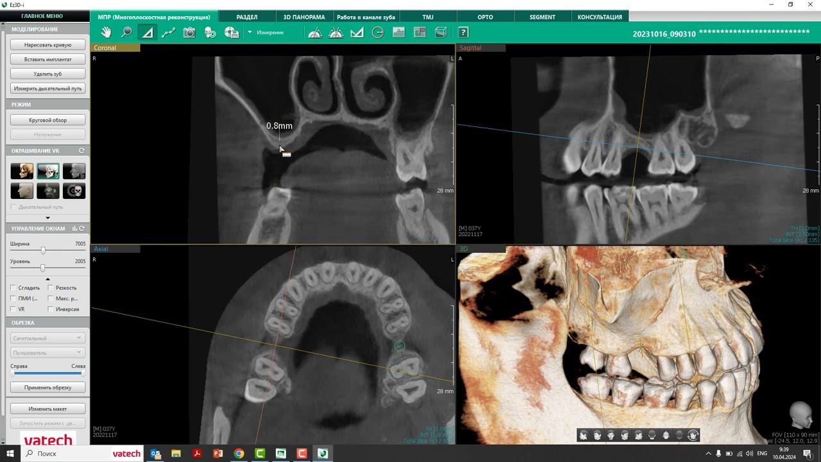Open help with question mark icon
Viewport: 821px width, 462px height.
(x=463, y=33)
